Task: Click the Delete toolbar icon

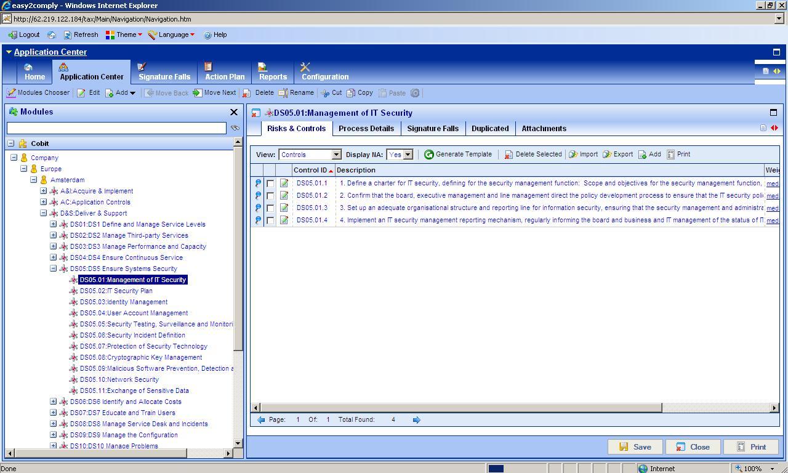Action: pos(246,93)
